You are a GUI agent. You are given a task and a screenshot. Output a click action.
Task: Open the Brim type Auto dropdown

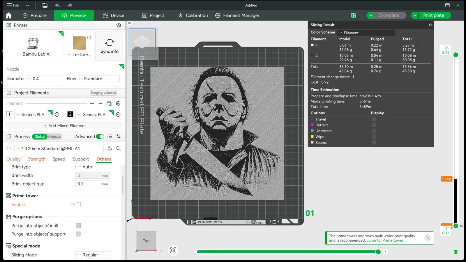[93, 167]
